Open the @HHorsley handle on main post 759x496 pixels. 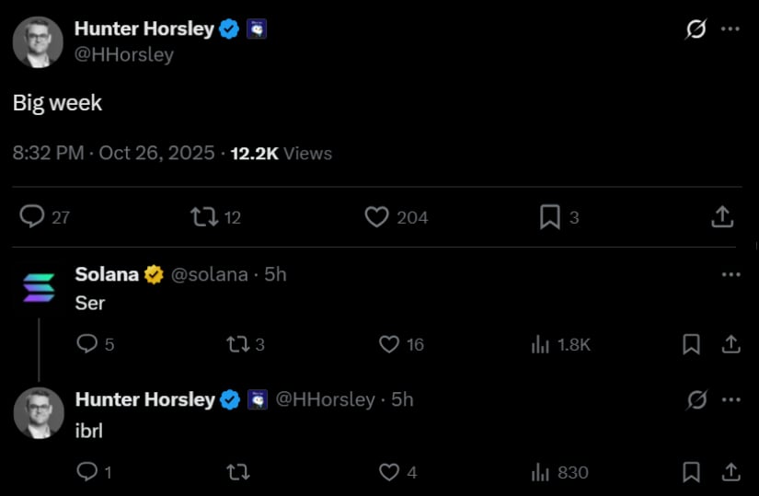[124, 54]
